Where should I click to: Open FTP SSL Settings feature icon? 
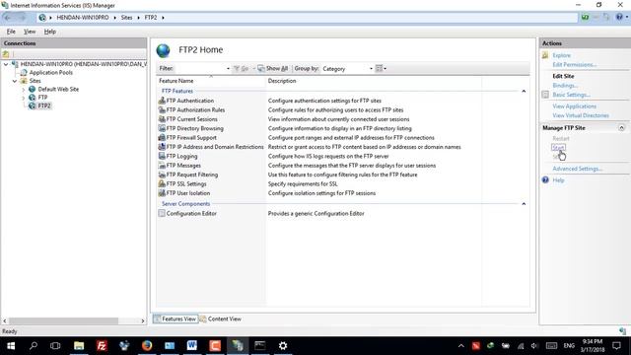162,184
